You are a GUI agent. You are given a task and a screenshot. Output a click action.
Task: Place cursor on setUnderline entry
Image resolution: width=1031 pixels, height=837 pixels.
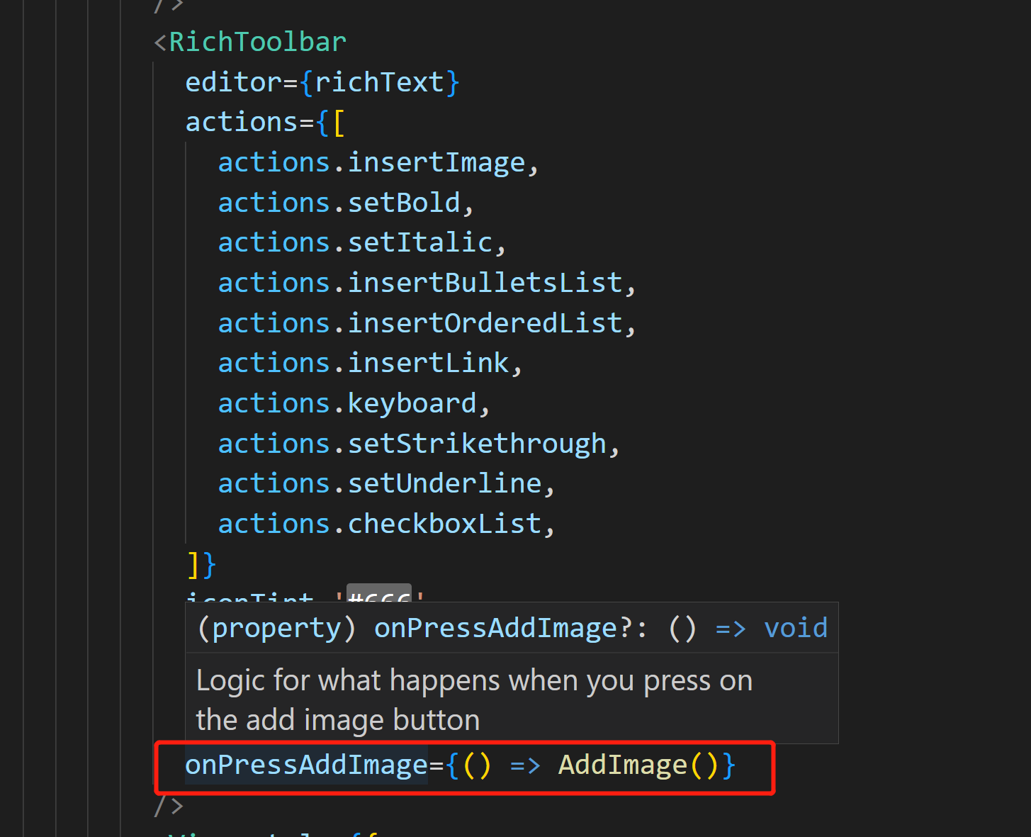444,484
